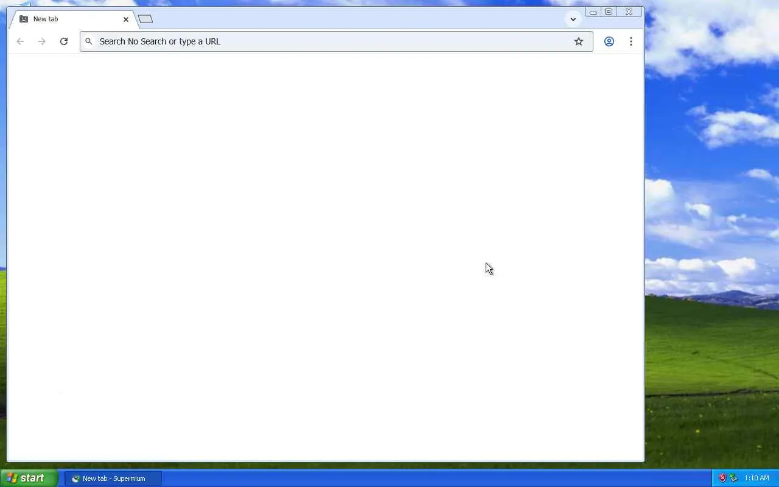
Task: Close the "New tab" tab
Action: click(126, 19)
